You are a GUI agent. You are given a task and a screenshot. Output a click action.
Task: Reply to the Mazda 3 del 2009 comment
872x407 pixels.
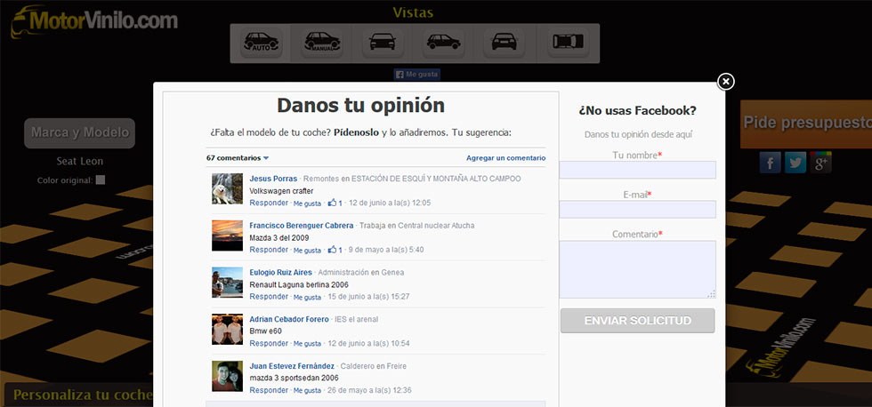click(269, 250)
